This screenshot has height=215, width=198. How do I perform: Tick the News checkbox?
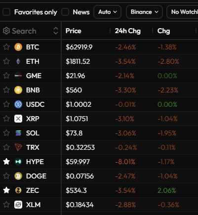65,12
